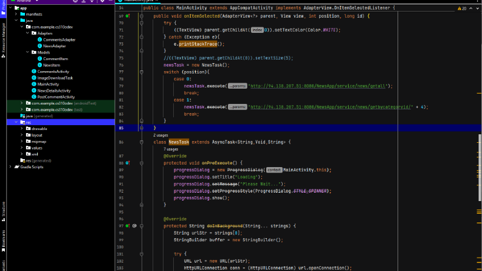Expand com.example.cs310odev (test) package
Image resolution: width=482 pixels, height=271 pixels.
tap(22, 109)
